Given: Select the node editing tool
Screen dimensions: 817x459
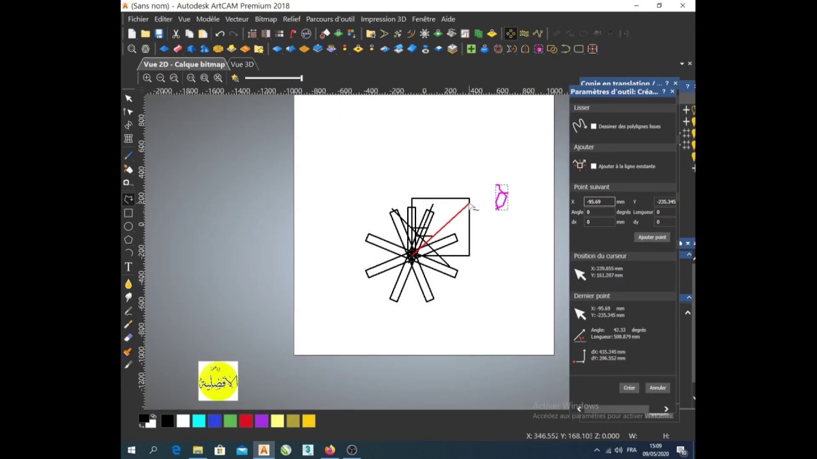Looking at the screenshot, I should [x=128, y=112].
